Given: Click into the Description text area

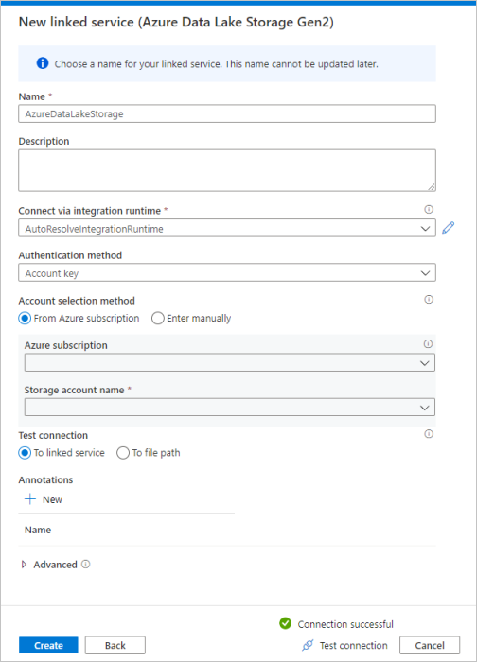Looking at the screenshot, I should coord(227,170).
